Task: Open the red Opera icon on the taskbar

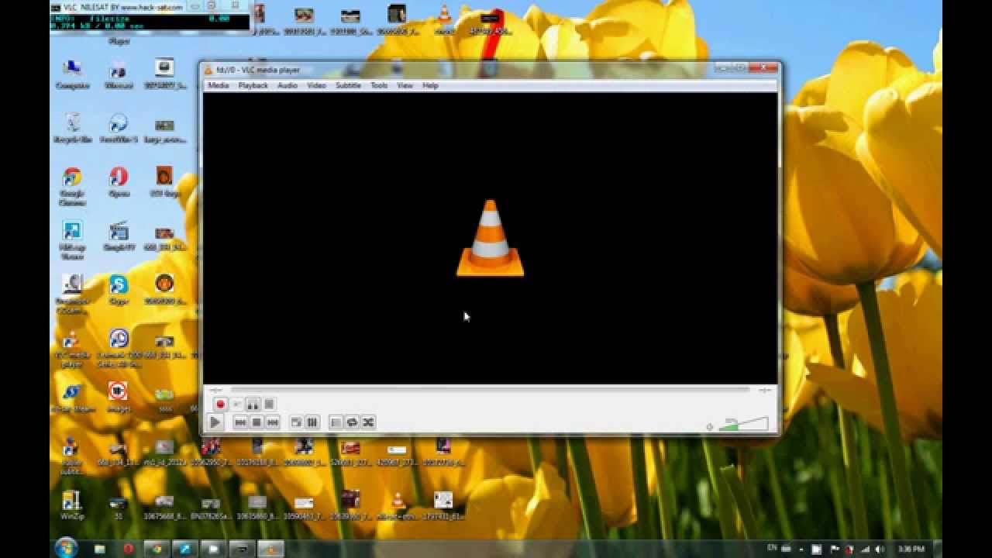Action: 128,549
